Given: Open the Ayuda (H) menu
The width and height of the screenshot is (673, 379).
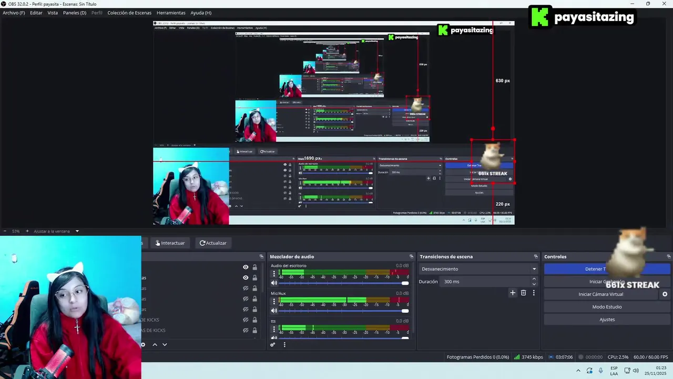Looking at the screenshot, I should click(x=201, y=13).
